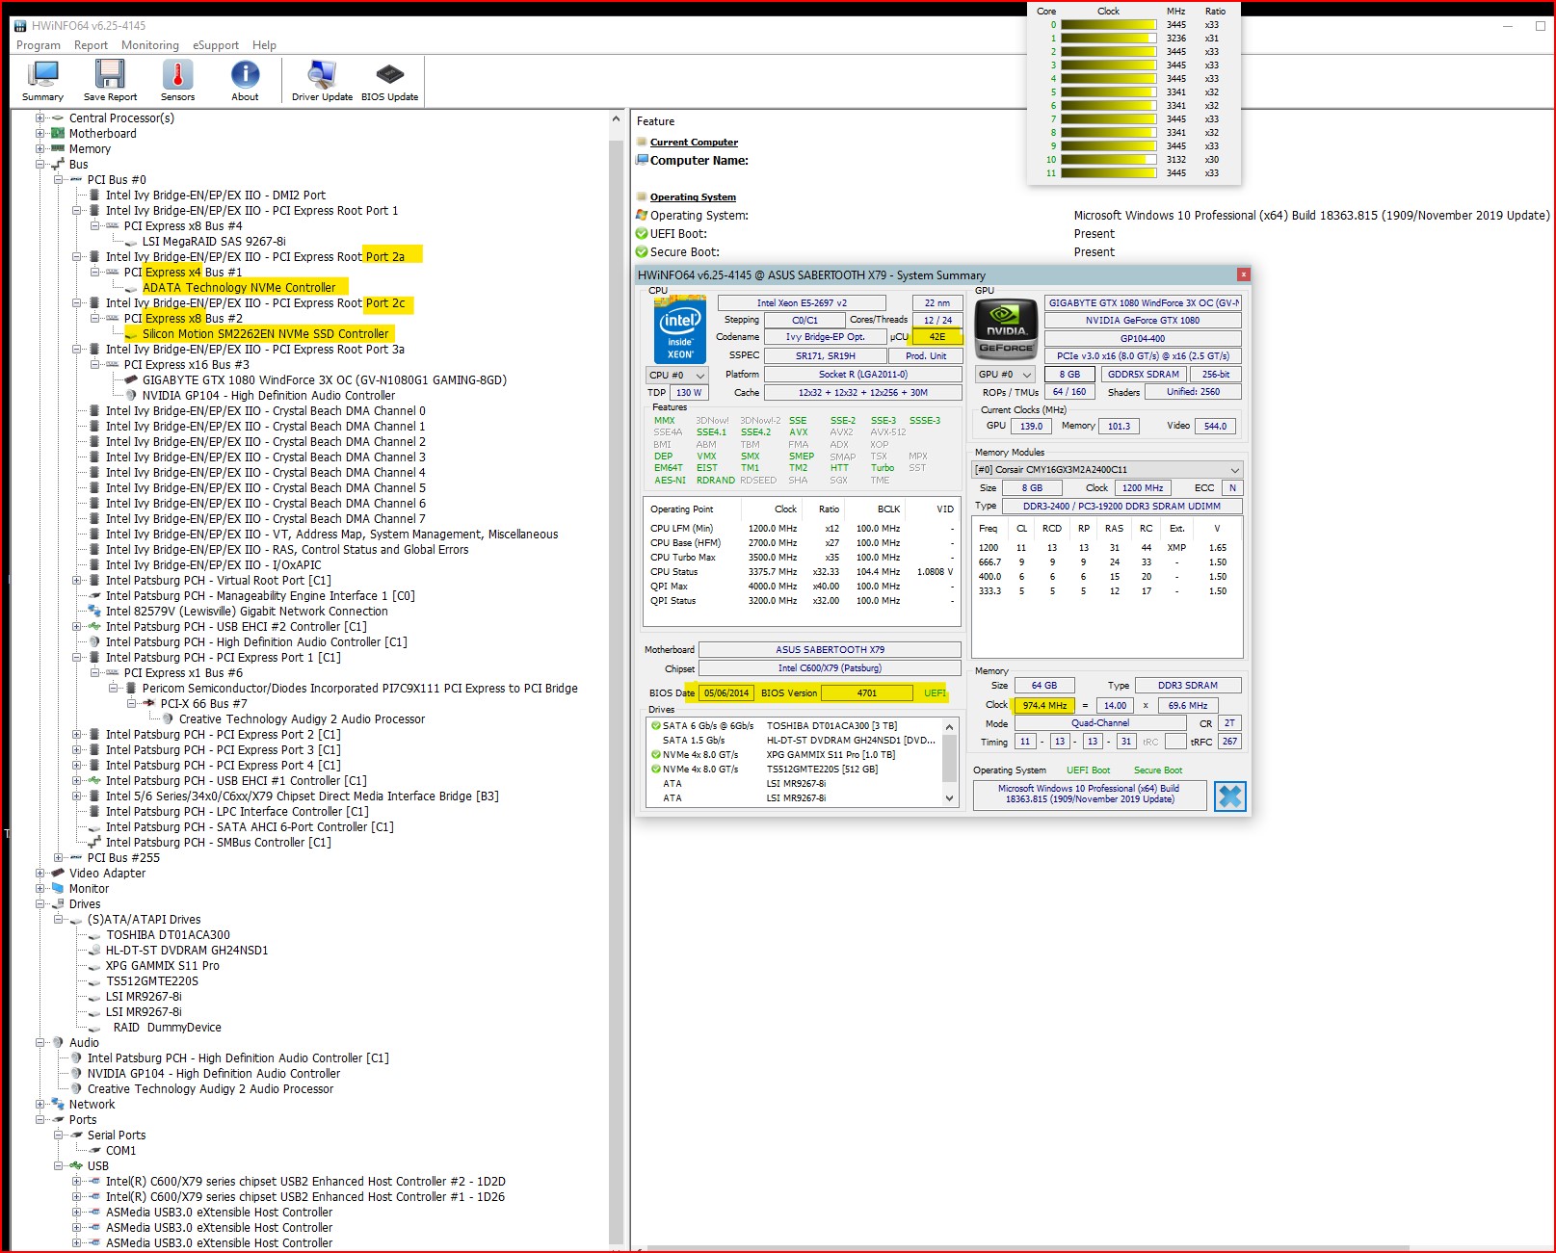Open the Report menu

(91, 45)
